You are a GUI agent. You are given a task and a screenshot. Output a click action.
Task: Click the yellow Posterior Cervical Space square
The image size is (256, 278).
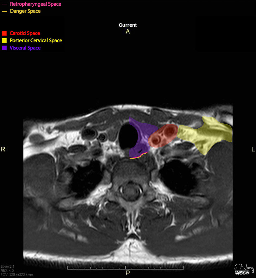pos(4,41)
